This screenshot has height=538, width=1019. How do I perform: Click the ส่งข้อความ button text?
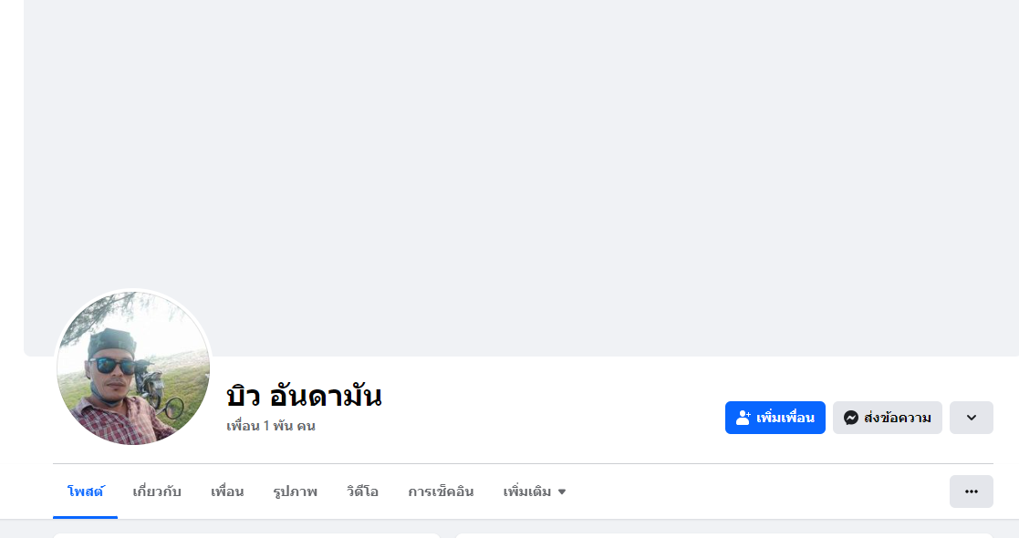point(897,418)
